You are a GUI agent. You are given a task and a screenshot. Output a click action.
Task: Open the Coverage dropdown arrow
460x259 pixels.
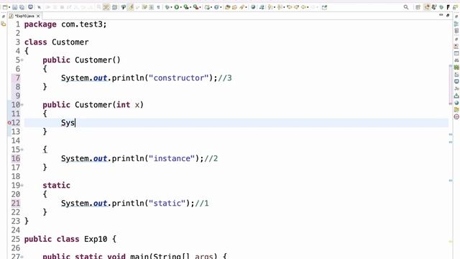point(190,8)
